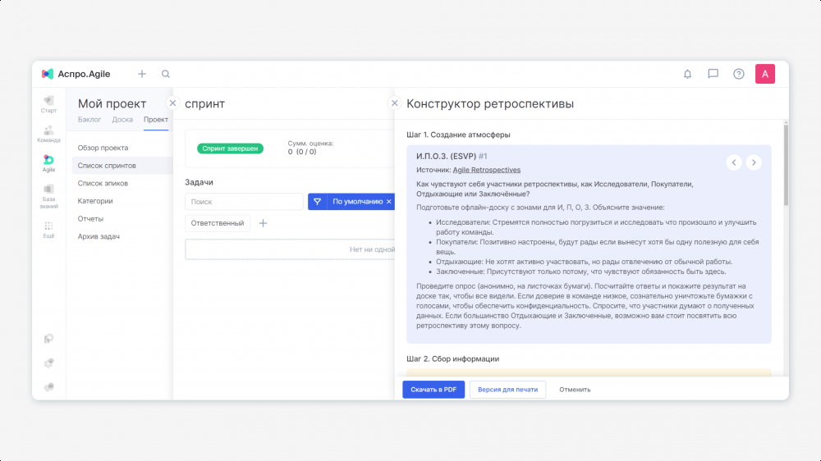
Task: Go to Команда in the left sidebar
Action: (48, 134)
